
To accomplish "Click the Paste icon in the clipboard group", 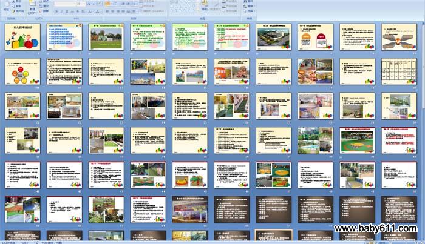I will click(x=7, y=7).
